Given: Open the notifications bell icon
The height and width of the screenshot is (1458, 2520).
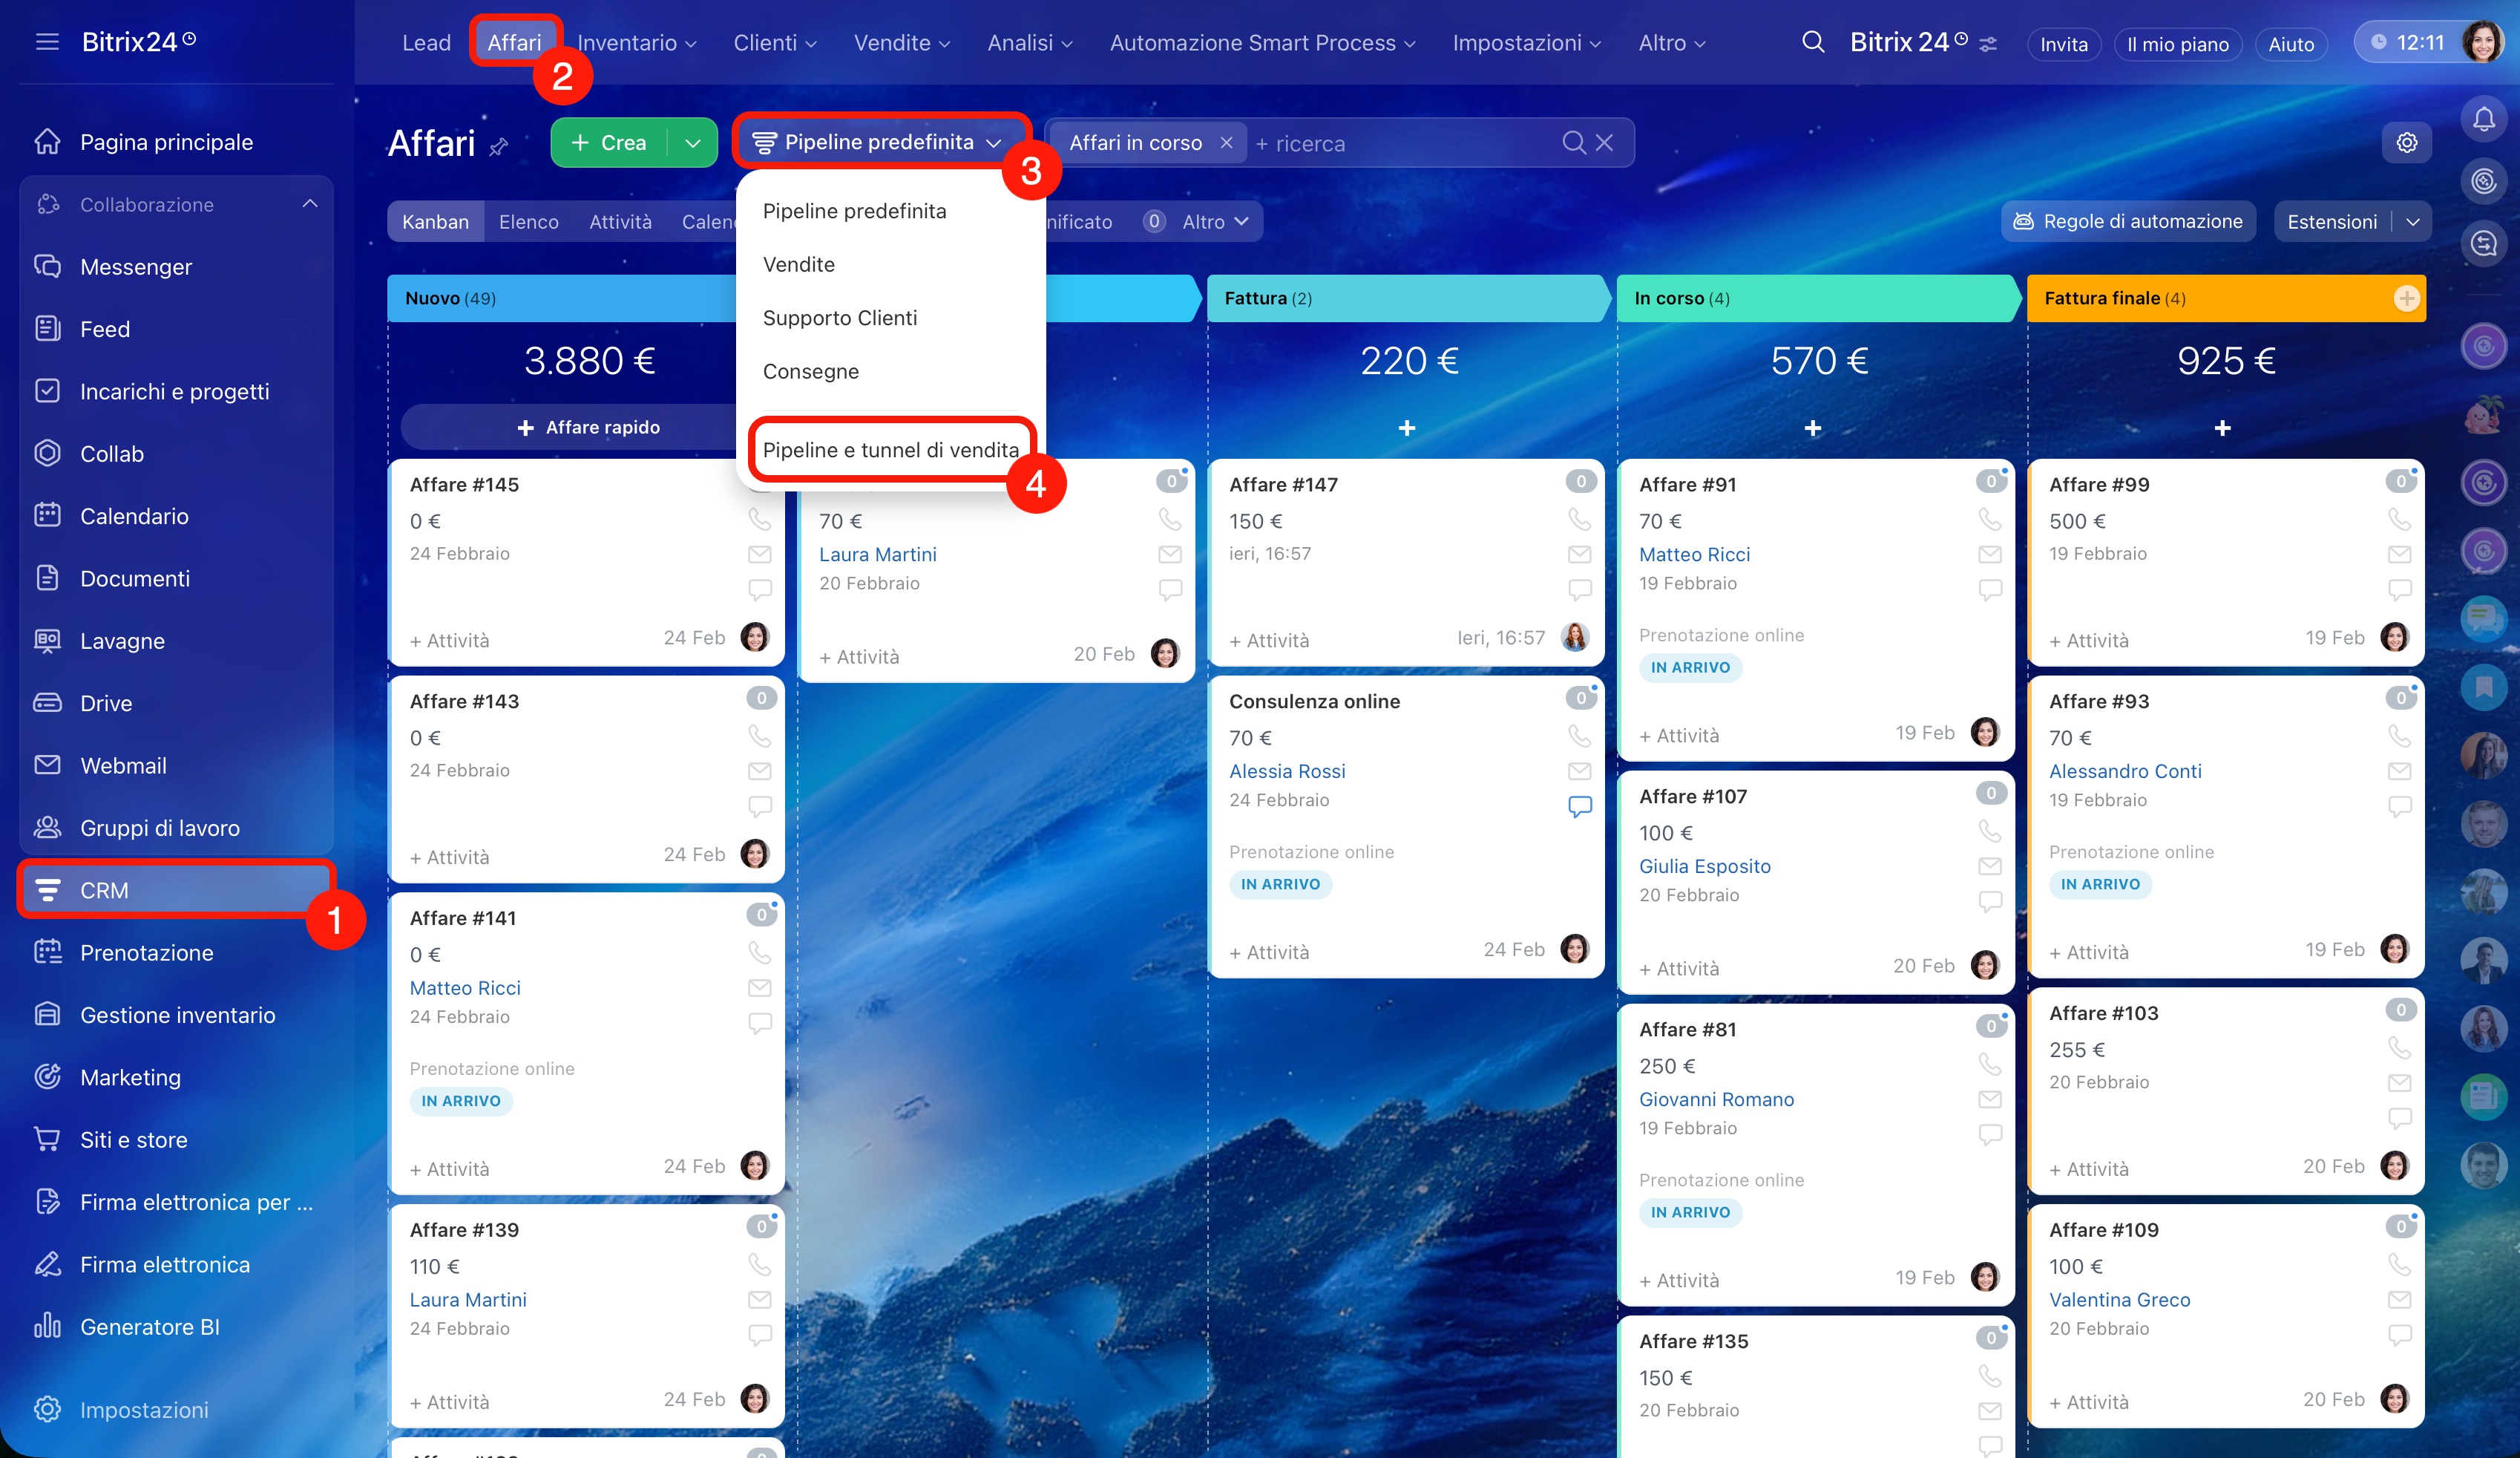Looking at the screenshot, I should click(2483, 119).
